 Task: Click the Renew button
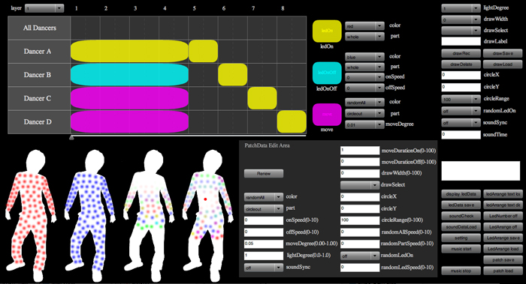pyautogui.click(x=264, y=174)
